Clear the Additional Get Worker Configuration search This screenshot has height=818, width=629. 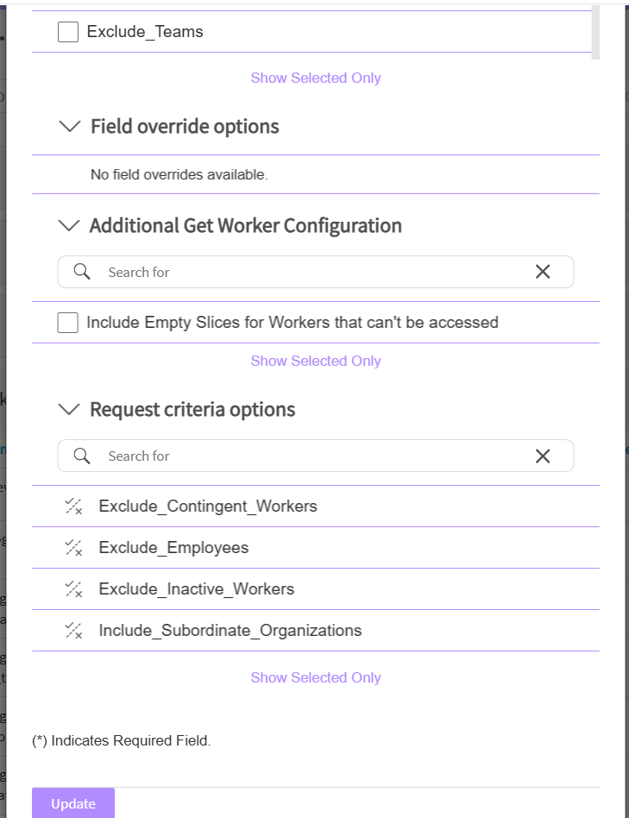[x=543, y=272]
